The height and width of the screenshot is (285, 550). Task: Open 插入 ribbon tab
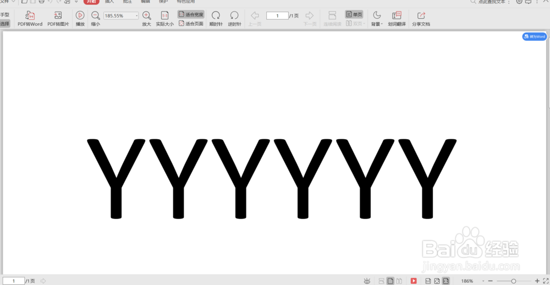(x=109, y=2)
